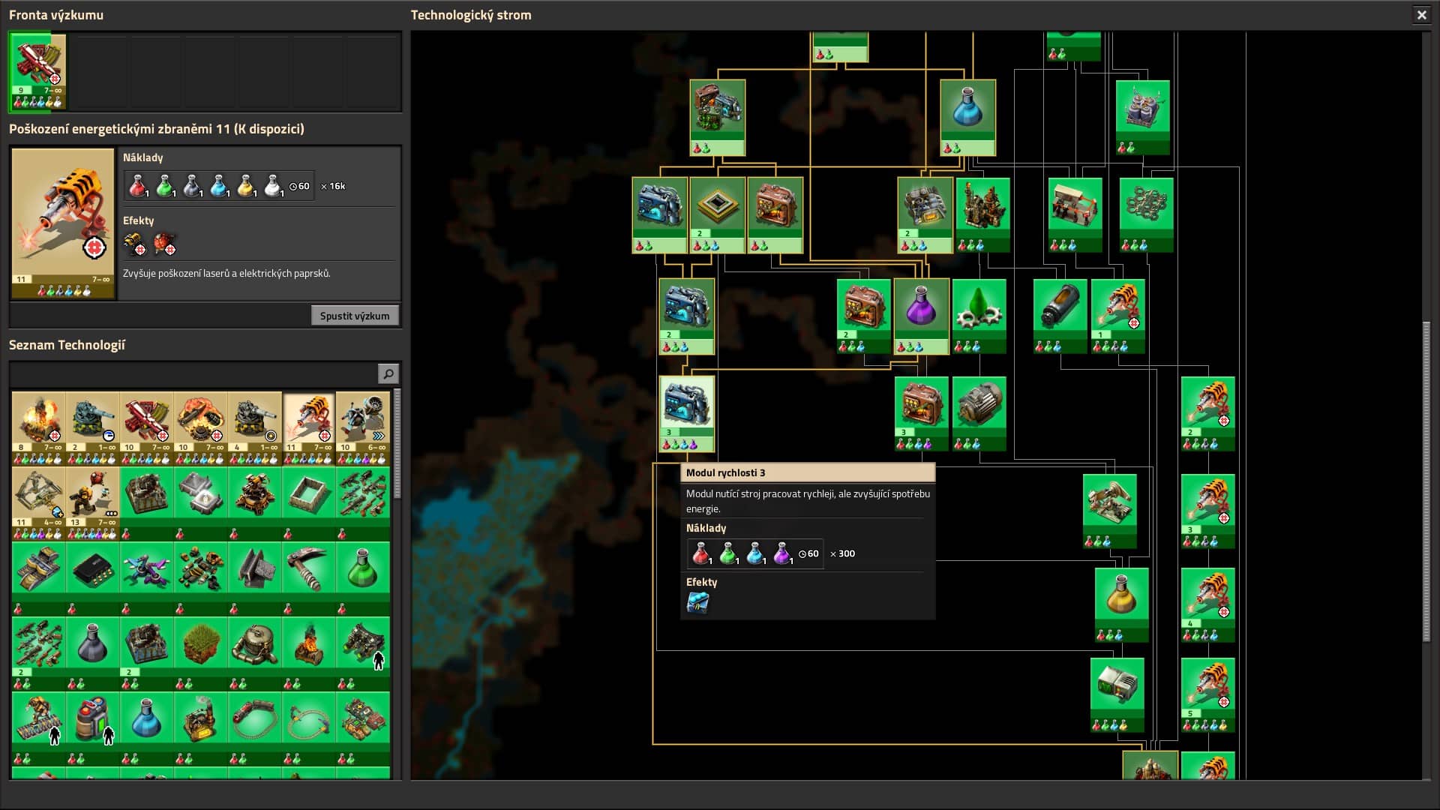Click the Technologický strom title
The width and height of the screenshot is (1440, 810).
tap(471, 15)
